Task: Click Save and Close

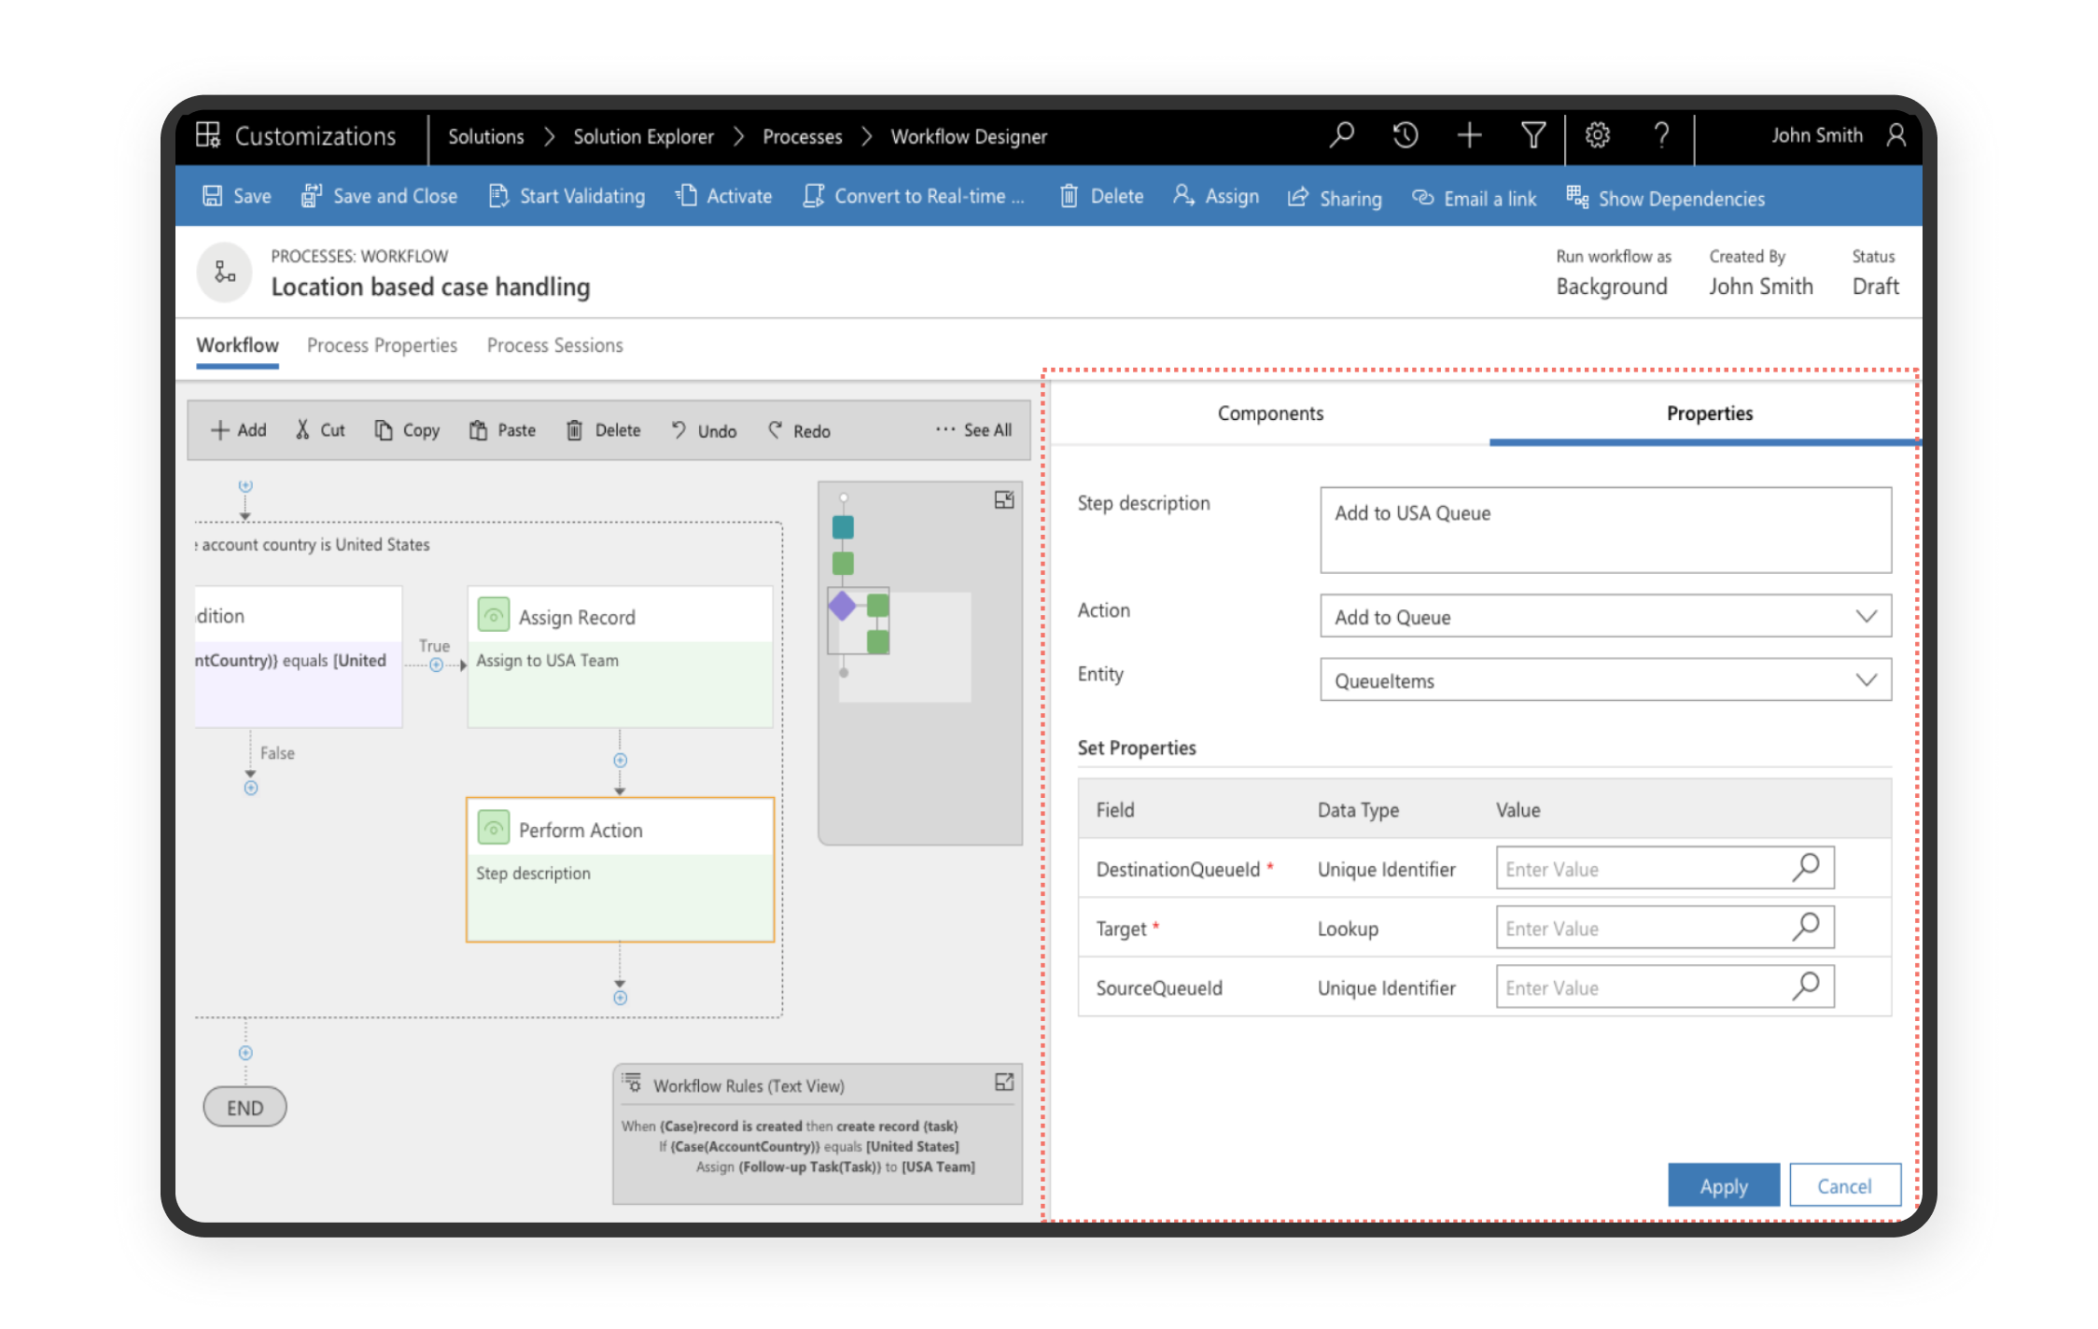Action: coord(380,196)
